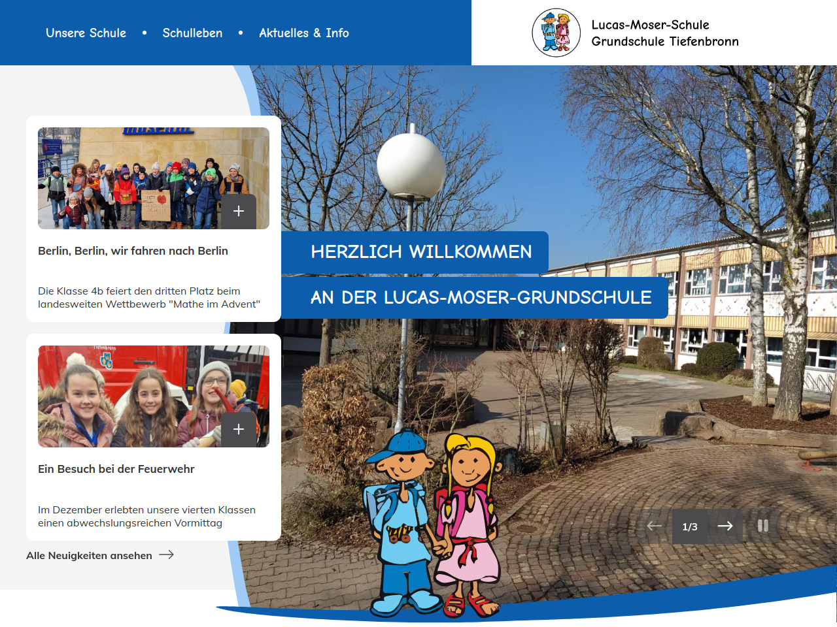This screenshot has height=627, width=837.
Task: Click the Lucas-Moser-Schule mascot logo
Action: tap(556, 33)
